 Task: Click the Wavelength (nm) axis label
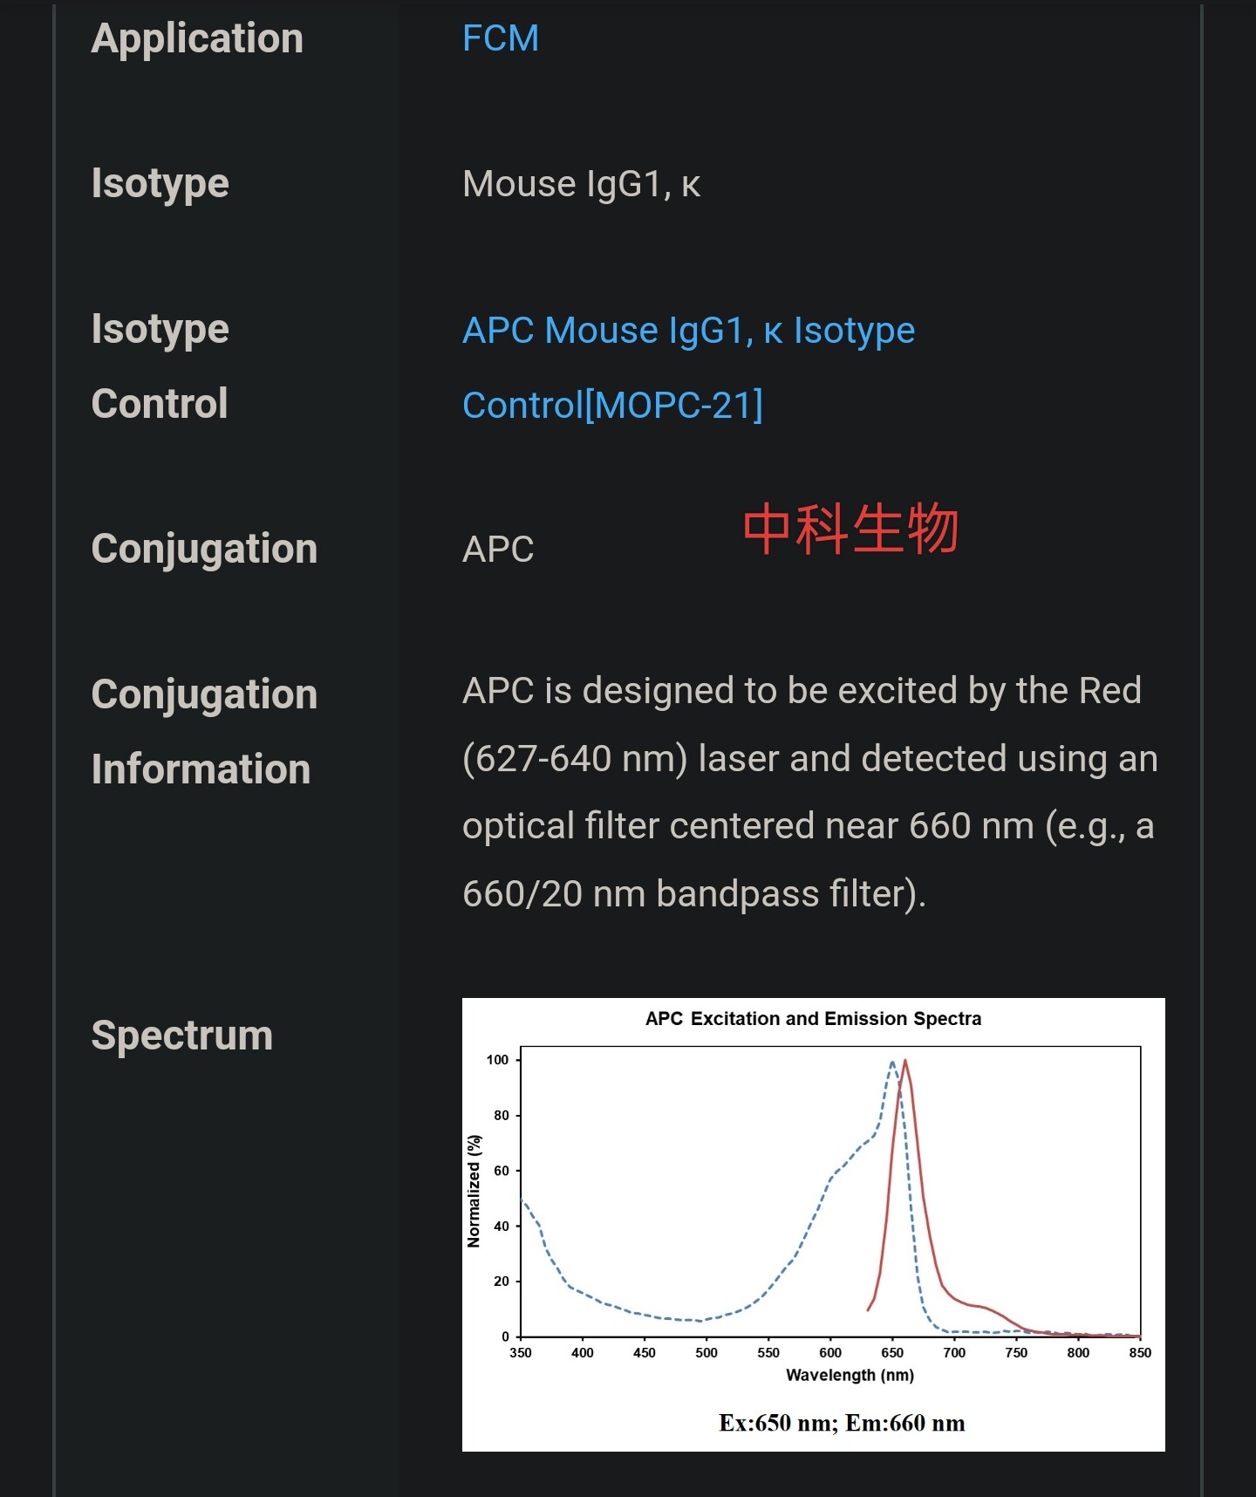(x=850, y=1375)
